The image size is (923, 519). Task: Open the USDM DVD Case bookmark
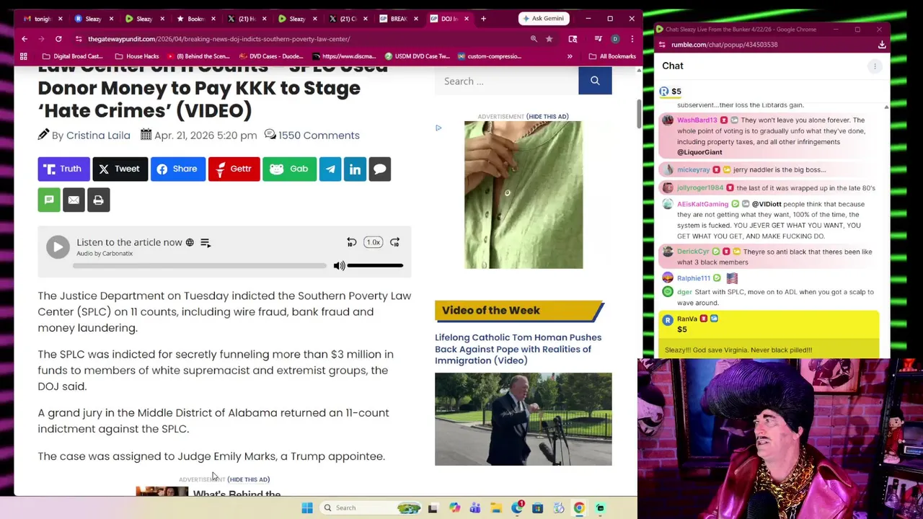coord(417,56)
